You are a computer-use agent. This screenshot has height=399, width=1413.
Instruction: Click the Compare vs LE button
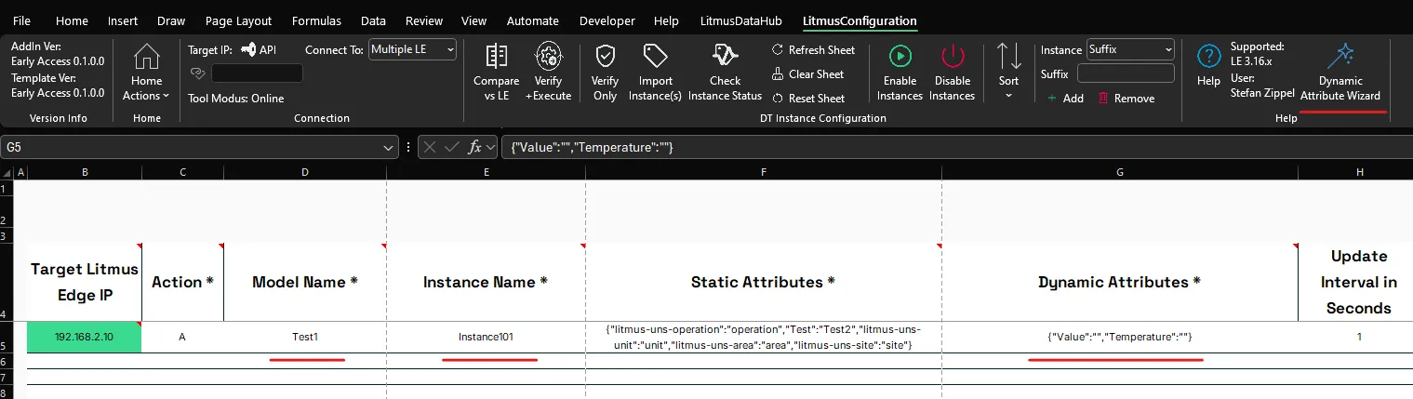pyautogui.click(x=496, y=72)
